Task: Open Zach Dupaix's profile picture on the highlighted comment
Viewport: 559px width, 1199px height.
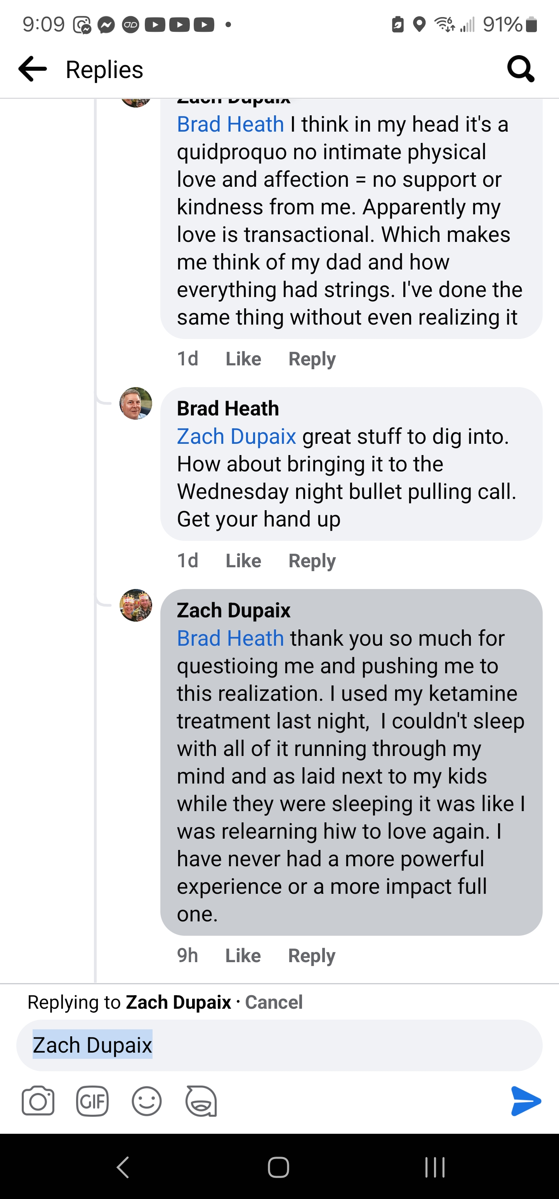Action: 136,605
